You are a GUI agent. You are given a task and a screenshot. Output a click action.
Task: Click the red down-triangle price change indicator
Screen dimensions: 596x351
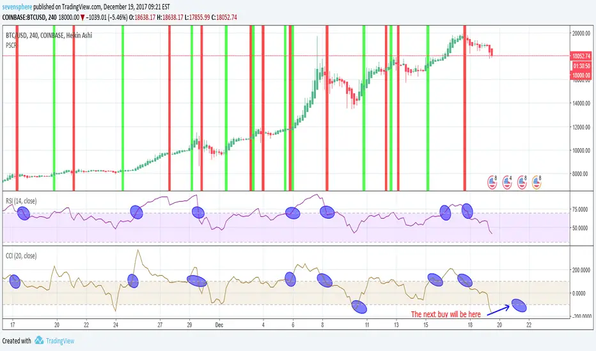click(82, 17)
